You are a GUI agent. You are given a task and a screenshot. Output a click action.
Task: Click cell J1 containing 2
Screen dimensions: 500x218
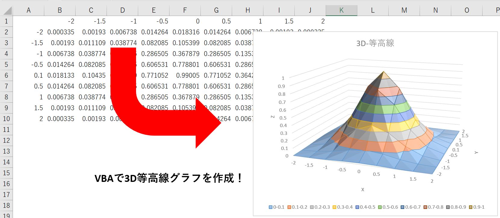(x=310, y=21)
